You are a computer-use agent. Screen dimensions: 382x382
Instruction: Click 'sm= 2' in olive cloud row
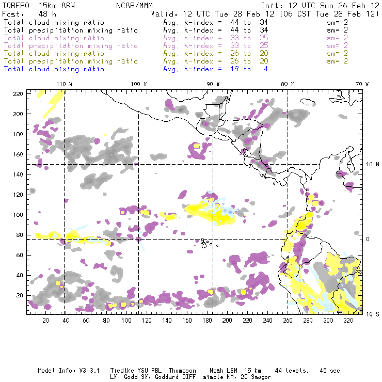click(x=338, y=54)
